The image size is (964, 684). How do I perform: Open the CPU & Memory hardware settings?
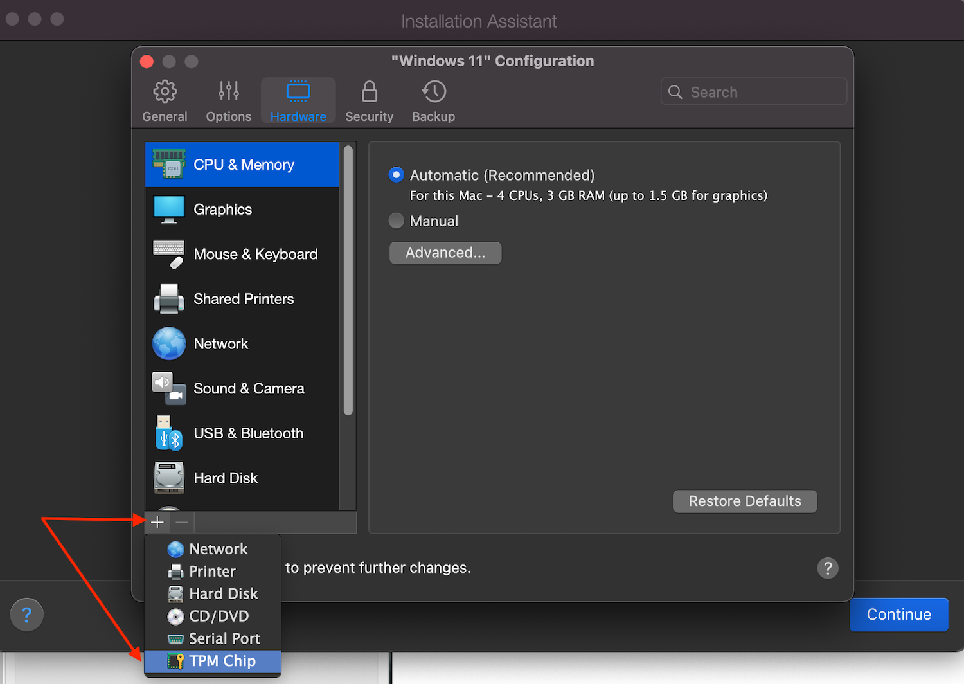coord(243,165)
